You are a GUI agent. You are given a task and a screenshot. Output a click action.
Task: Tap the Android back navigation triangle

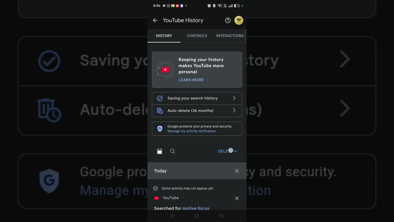tap(221, 216)
